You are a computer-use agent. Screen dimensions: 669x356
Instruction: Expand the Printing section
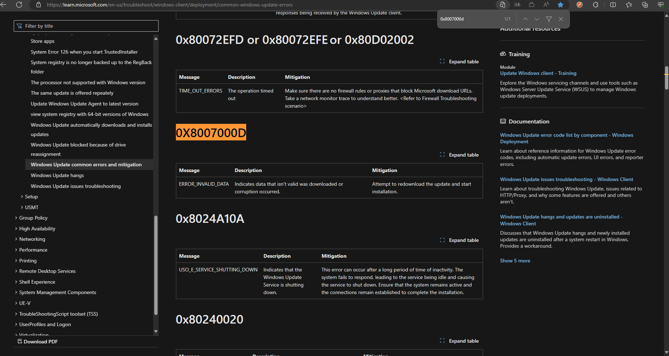[26, 261]
